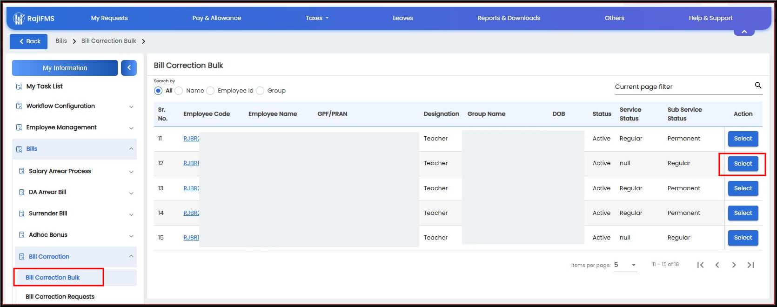This screenshot has height=307, width=777.
Task: Click Select for row 12
Action: (x=743, y=164)
